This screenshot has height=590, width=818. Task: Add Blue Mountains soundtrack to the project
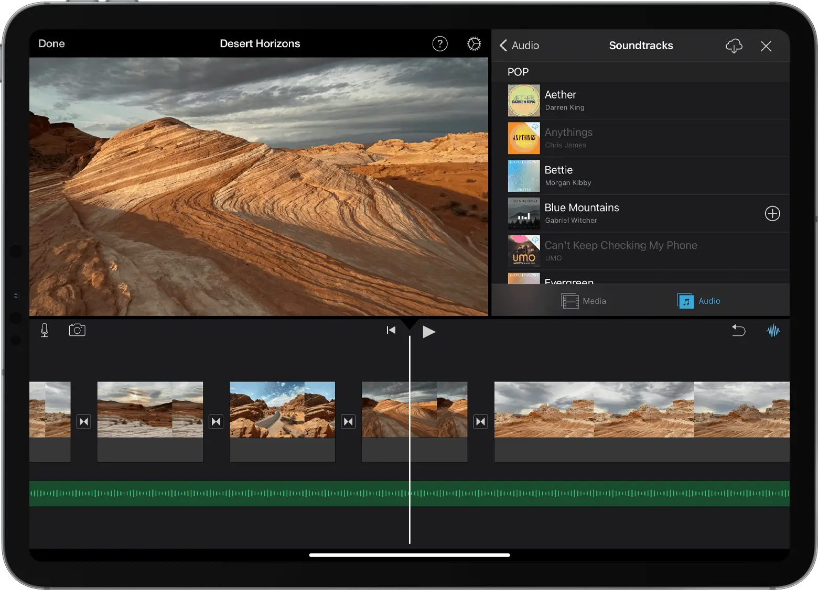tap(772, 213)
